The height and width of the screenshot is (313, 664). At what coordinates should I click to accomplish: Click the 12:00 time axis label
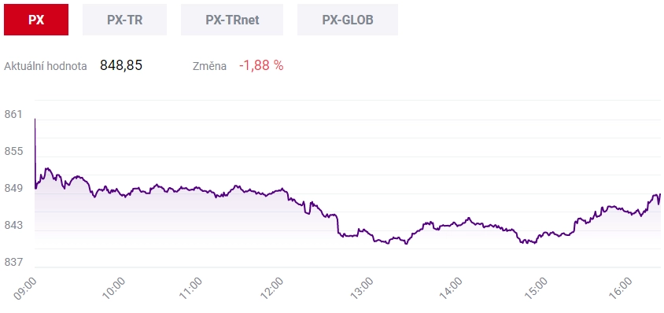(271, 289)
